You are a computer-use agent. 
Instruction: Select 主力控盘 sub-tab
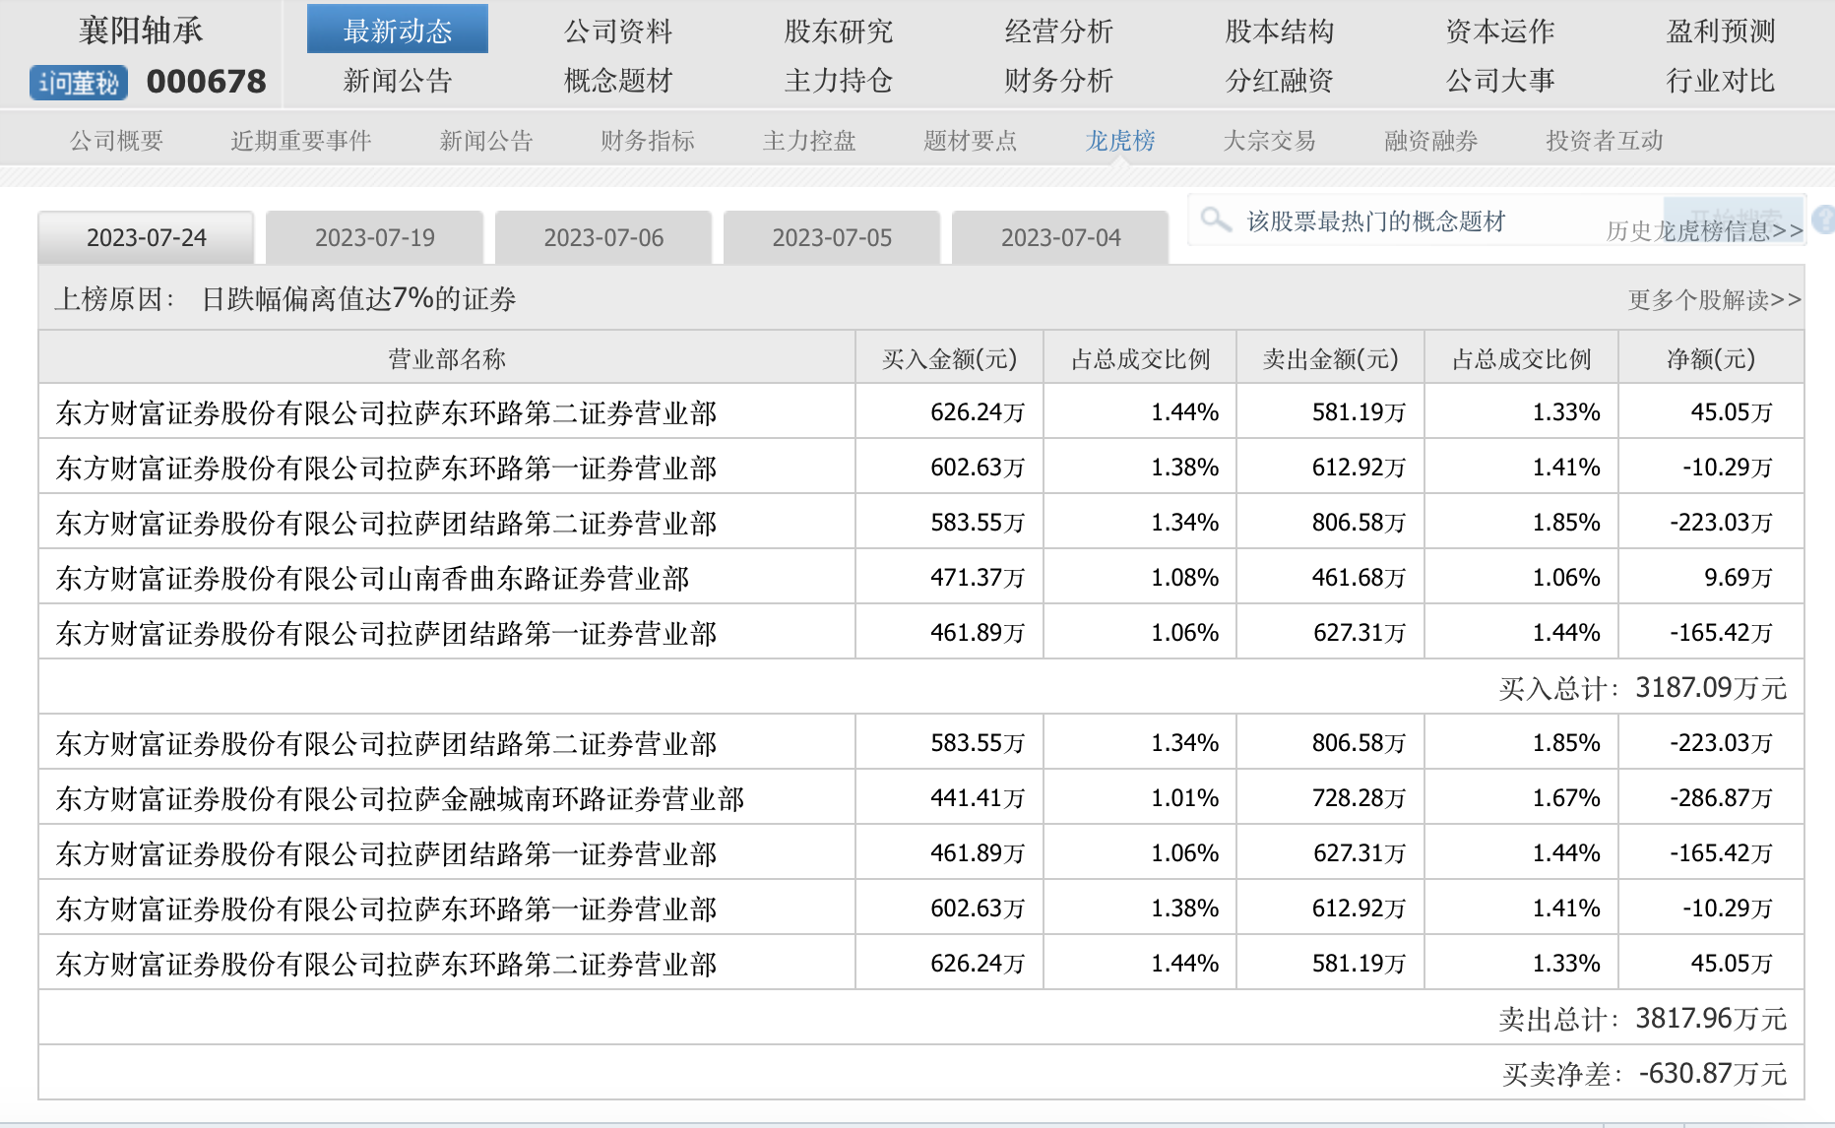(x=809, y=141)
